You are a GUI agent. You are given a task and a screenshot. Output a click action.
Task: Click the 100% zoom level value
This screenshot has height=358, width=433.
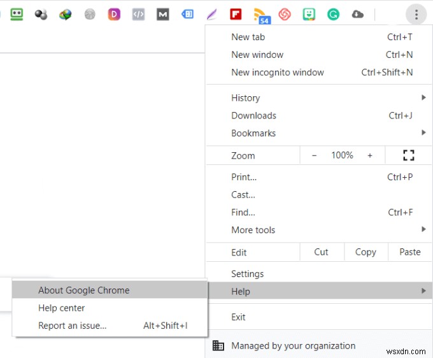(x=342, y=155)
